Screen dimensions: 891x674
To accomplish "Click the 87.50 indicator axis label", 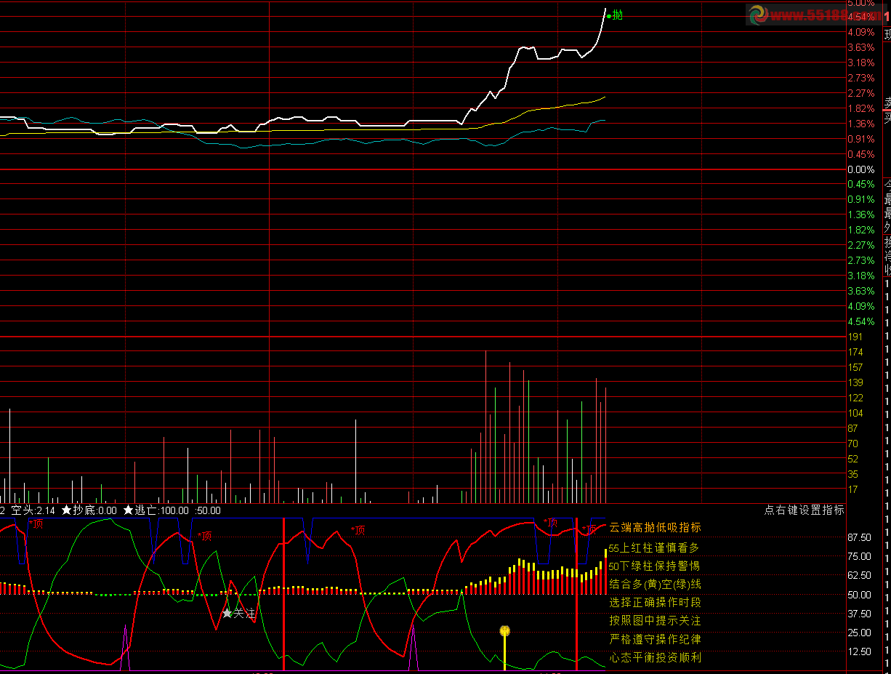I will point(860,537).
